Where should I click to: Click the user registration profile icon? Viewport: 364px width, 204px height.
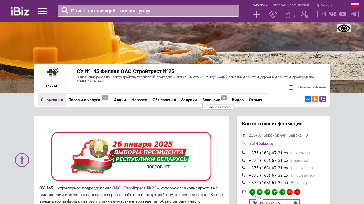[x=304, y=14]
